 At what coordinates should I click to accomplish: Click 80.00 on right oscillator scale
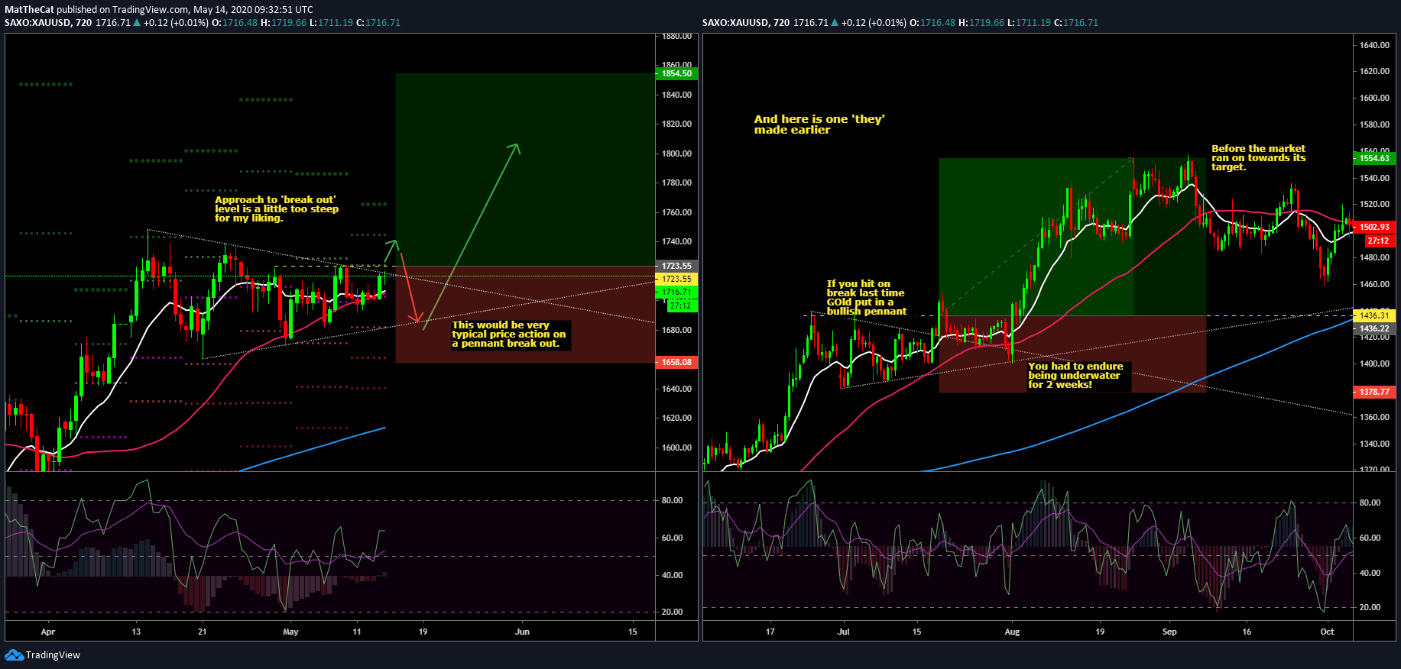point(1370,503)
